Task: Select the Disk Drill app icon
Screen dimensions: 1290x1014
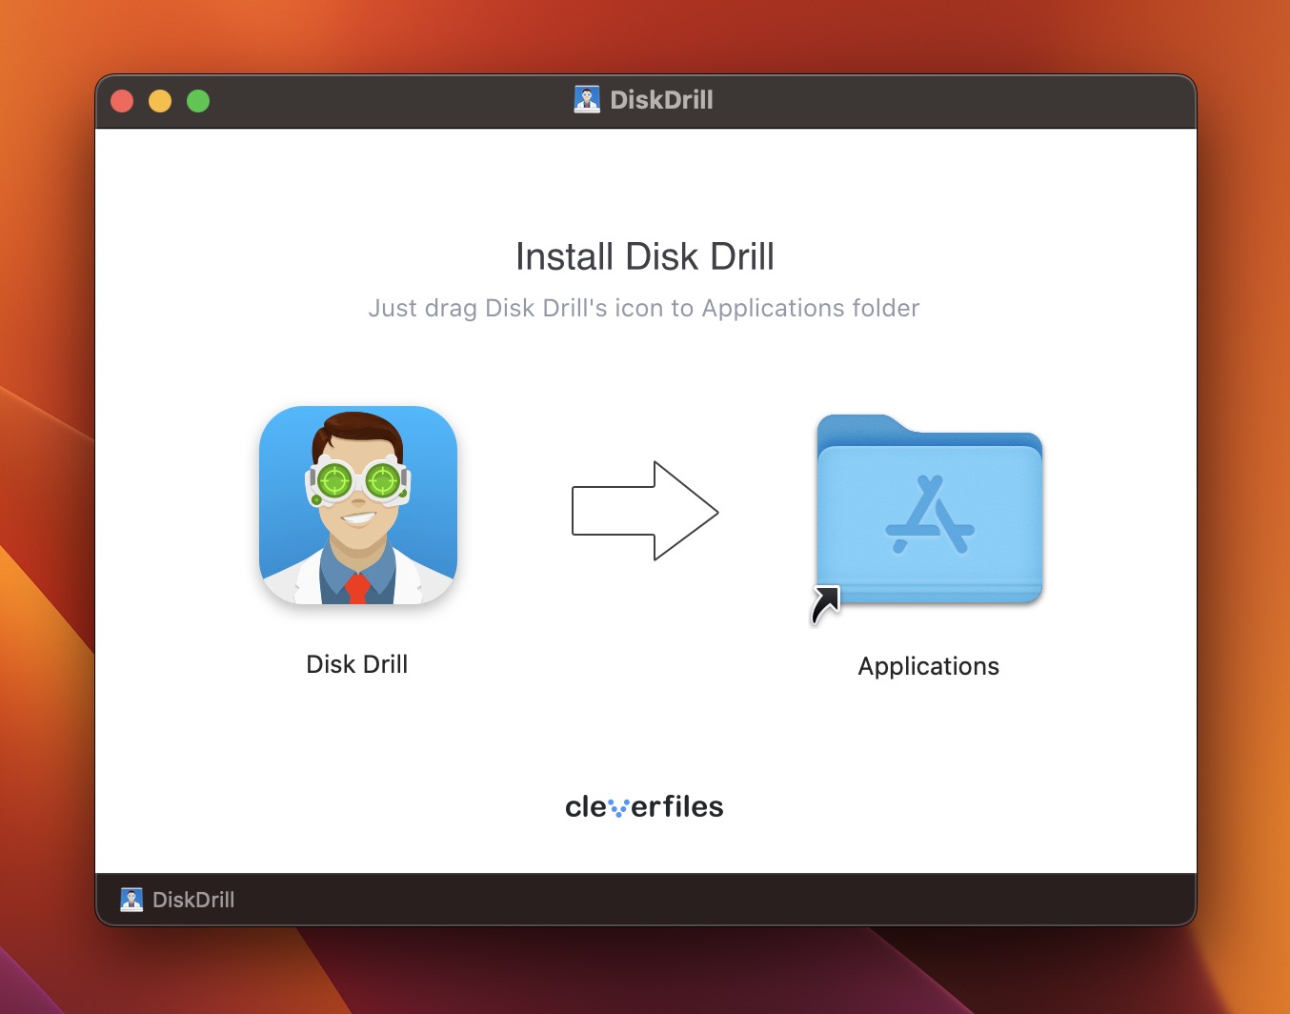Action: pos(357,506)
